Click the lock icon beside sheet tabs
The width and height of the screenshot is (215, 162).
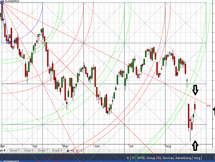(x=68, y=151)
